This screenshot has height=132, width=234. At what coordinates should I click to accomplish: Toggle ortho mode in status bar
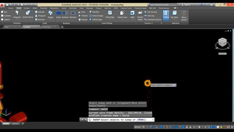click(157, 127)
